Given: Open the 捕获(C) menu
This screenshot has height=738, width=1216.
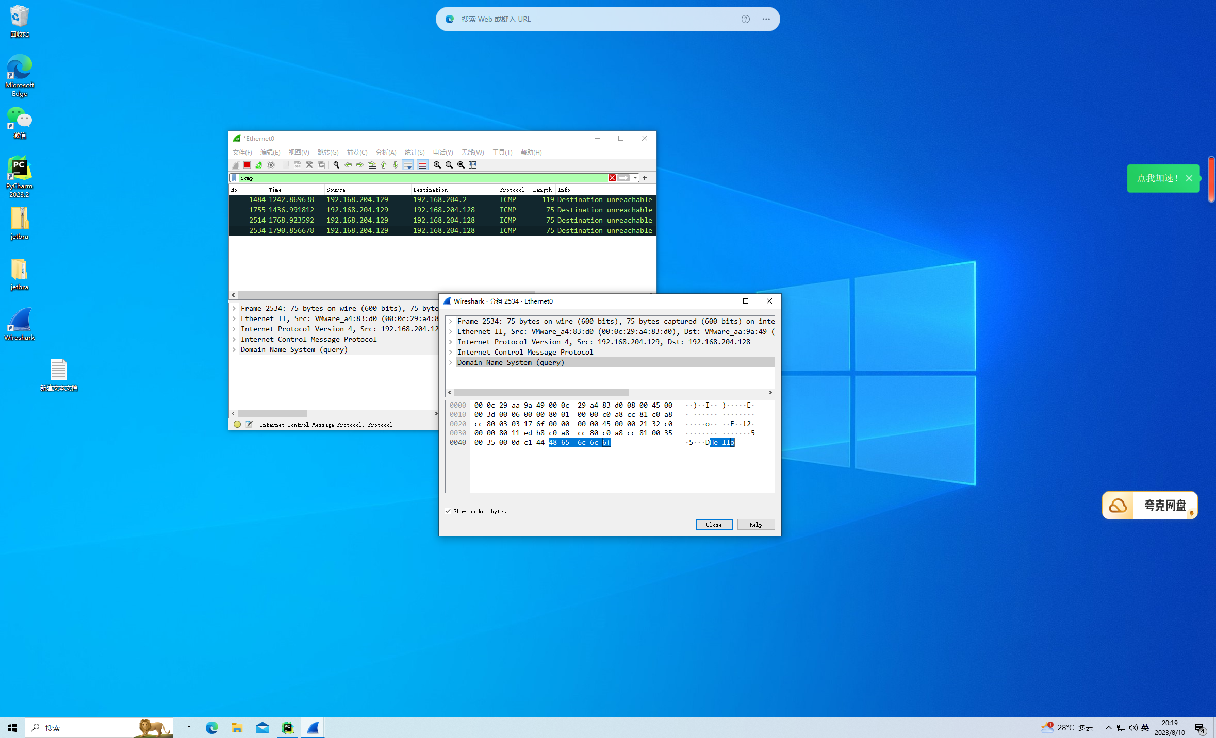Looking at the screenshot, I should tap(357, 152).
